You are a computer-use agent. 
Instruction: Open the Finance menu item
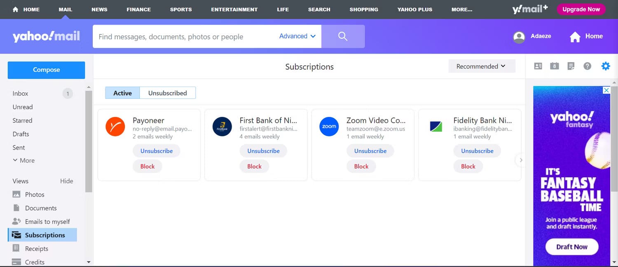138,9
